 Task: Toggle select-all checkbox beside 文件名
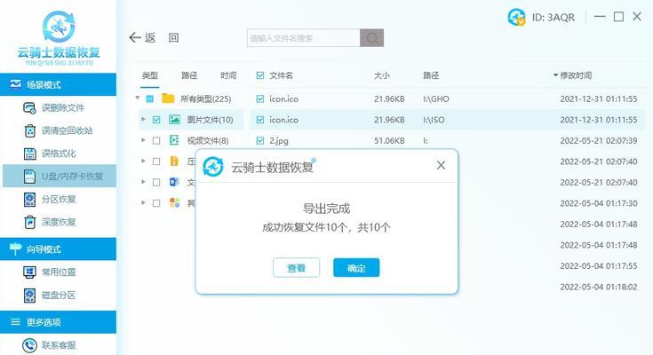coord(260,75)
